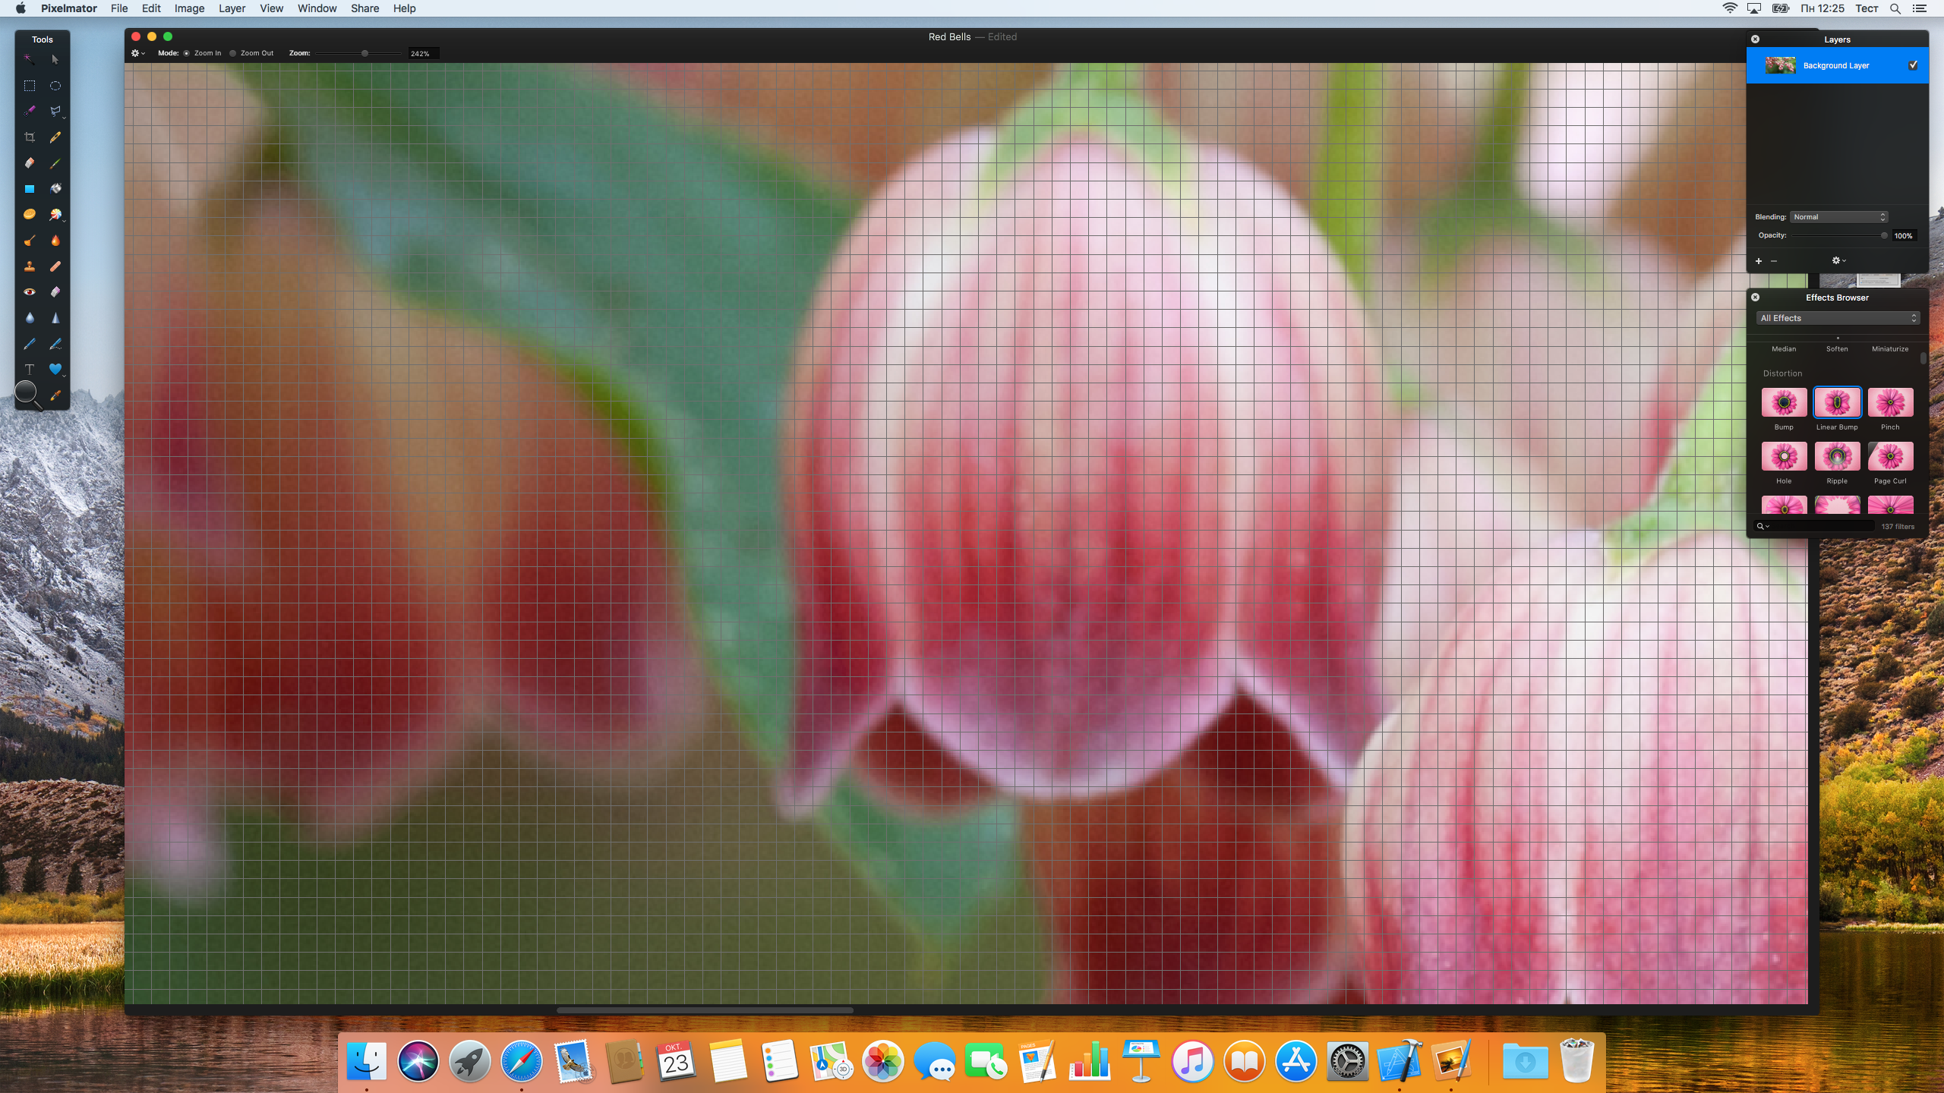This screenshot has width=1944, height=1093.
Task: Add a new layer with plus button
Action: pyautogui.click(x=1759, y=261)
